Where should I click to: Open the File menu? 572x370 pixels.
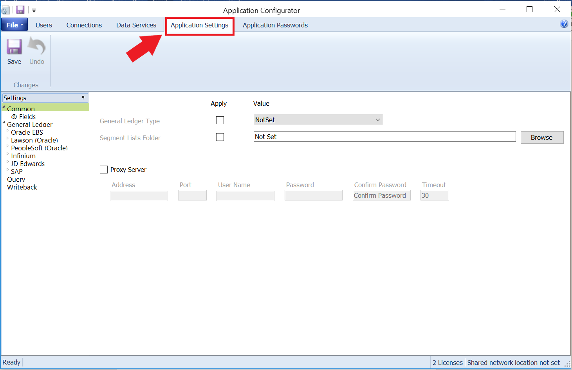pos(13,24)
